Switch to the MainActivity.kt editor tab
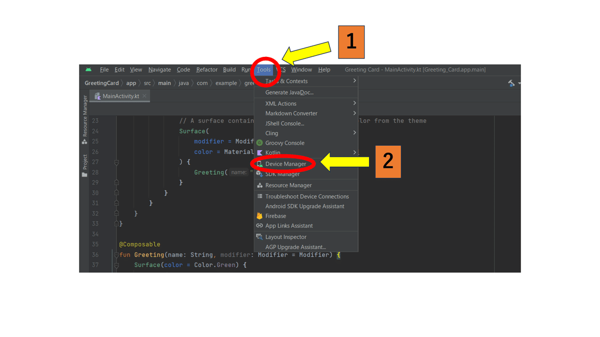Image resolution: width=600 pixels, height=337 pixels. pyautogui.click(x=120, y=96)
